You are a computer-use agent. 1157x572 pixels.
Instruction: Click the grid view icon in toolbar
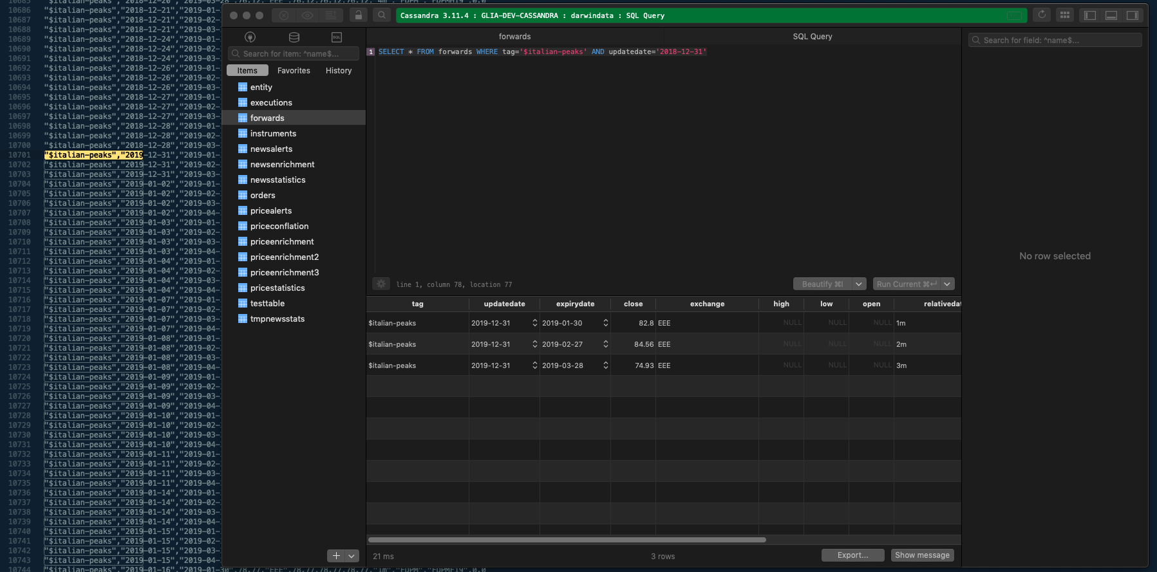1065,15
